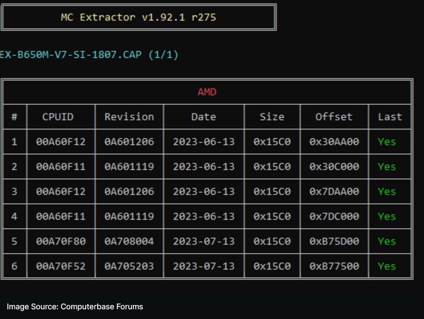This screenshot has width=424, height=319.
Task: Click date 2023-06-13 in row 2
Action: 204,167
